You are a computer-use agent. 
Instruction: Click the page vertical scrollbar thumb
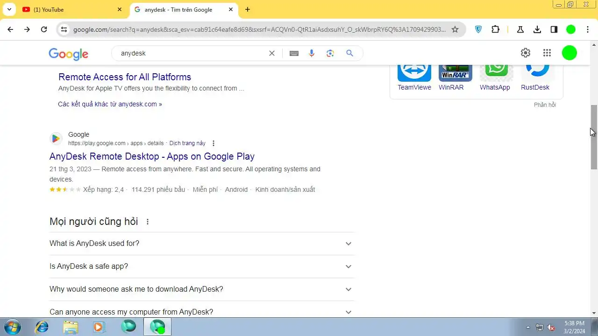pyautogui.click(x=594, y=137)
